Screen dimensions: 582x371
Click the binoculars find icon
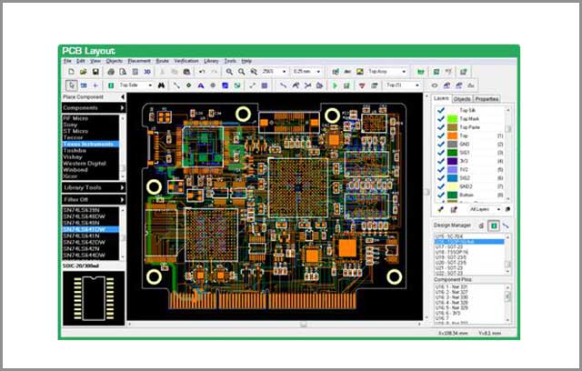tap(161, 85)
